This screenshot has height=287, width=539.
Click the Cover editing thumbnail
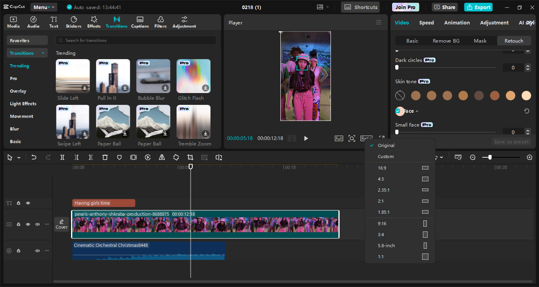pos(62,224)
